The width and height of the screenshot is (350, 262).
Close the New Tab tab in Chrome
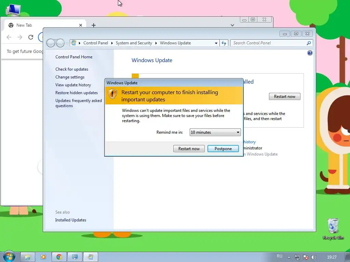tap(81, 25)
